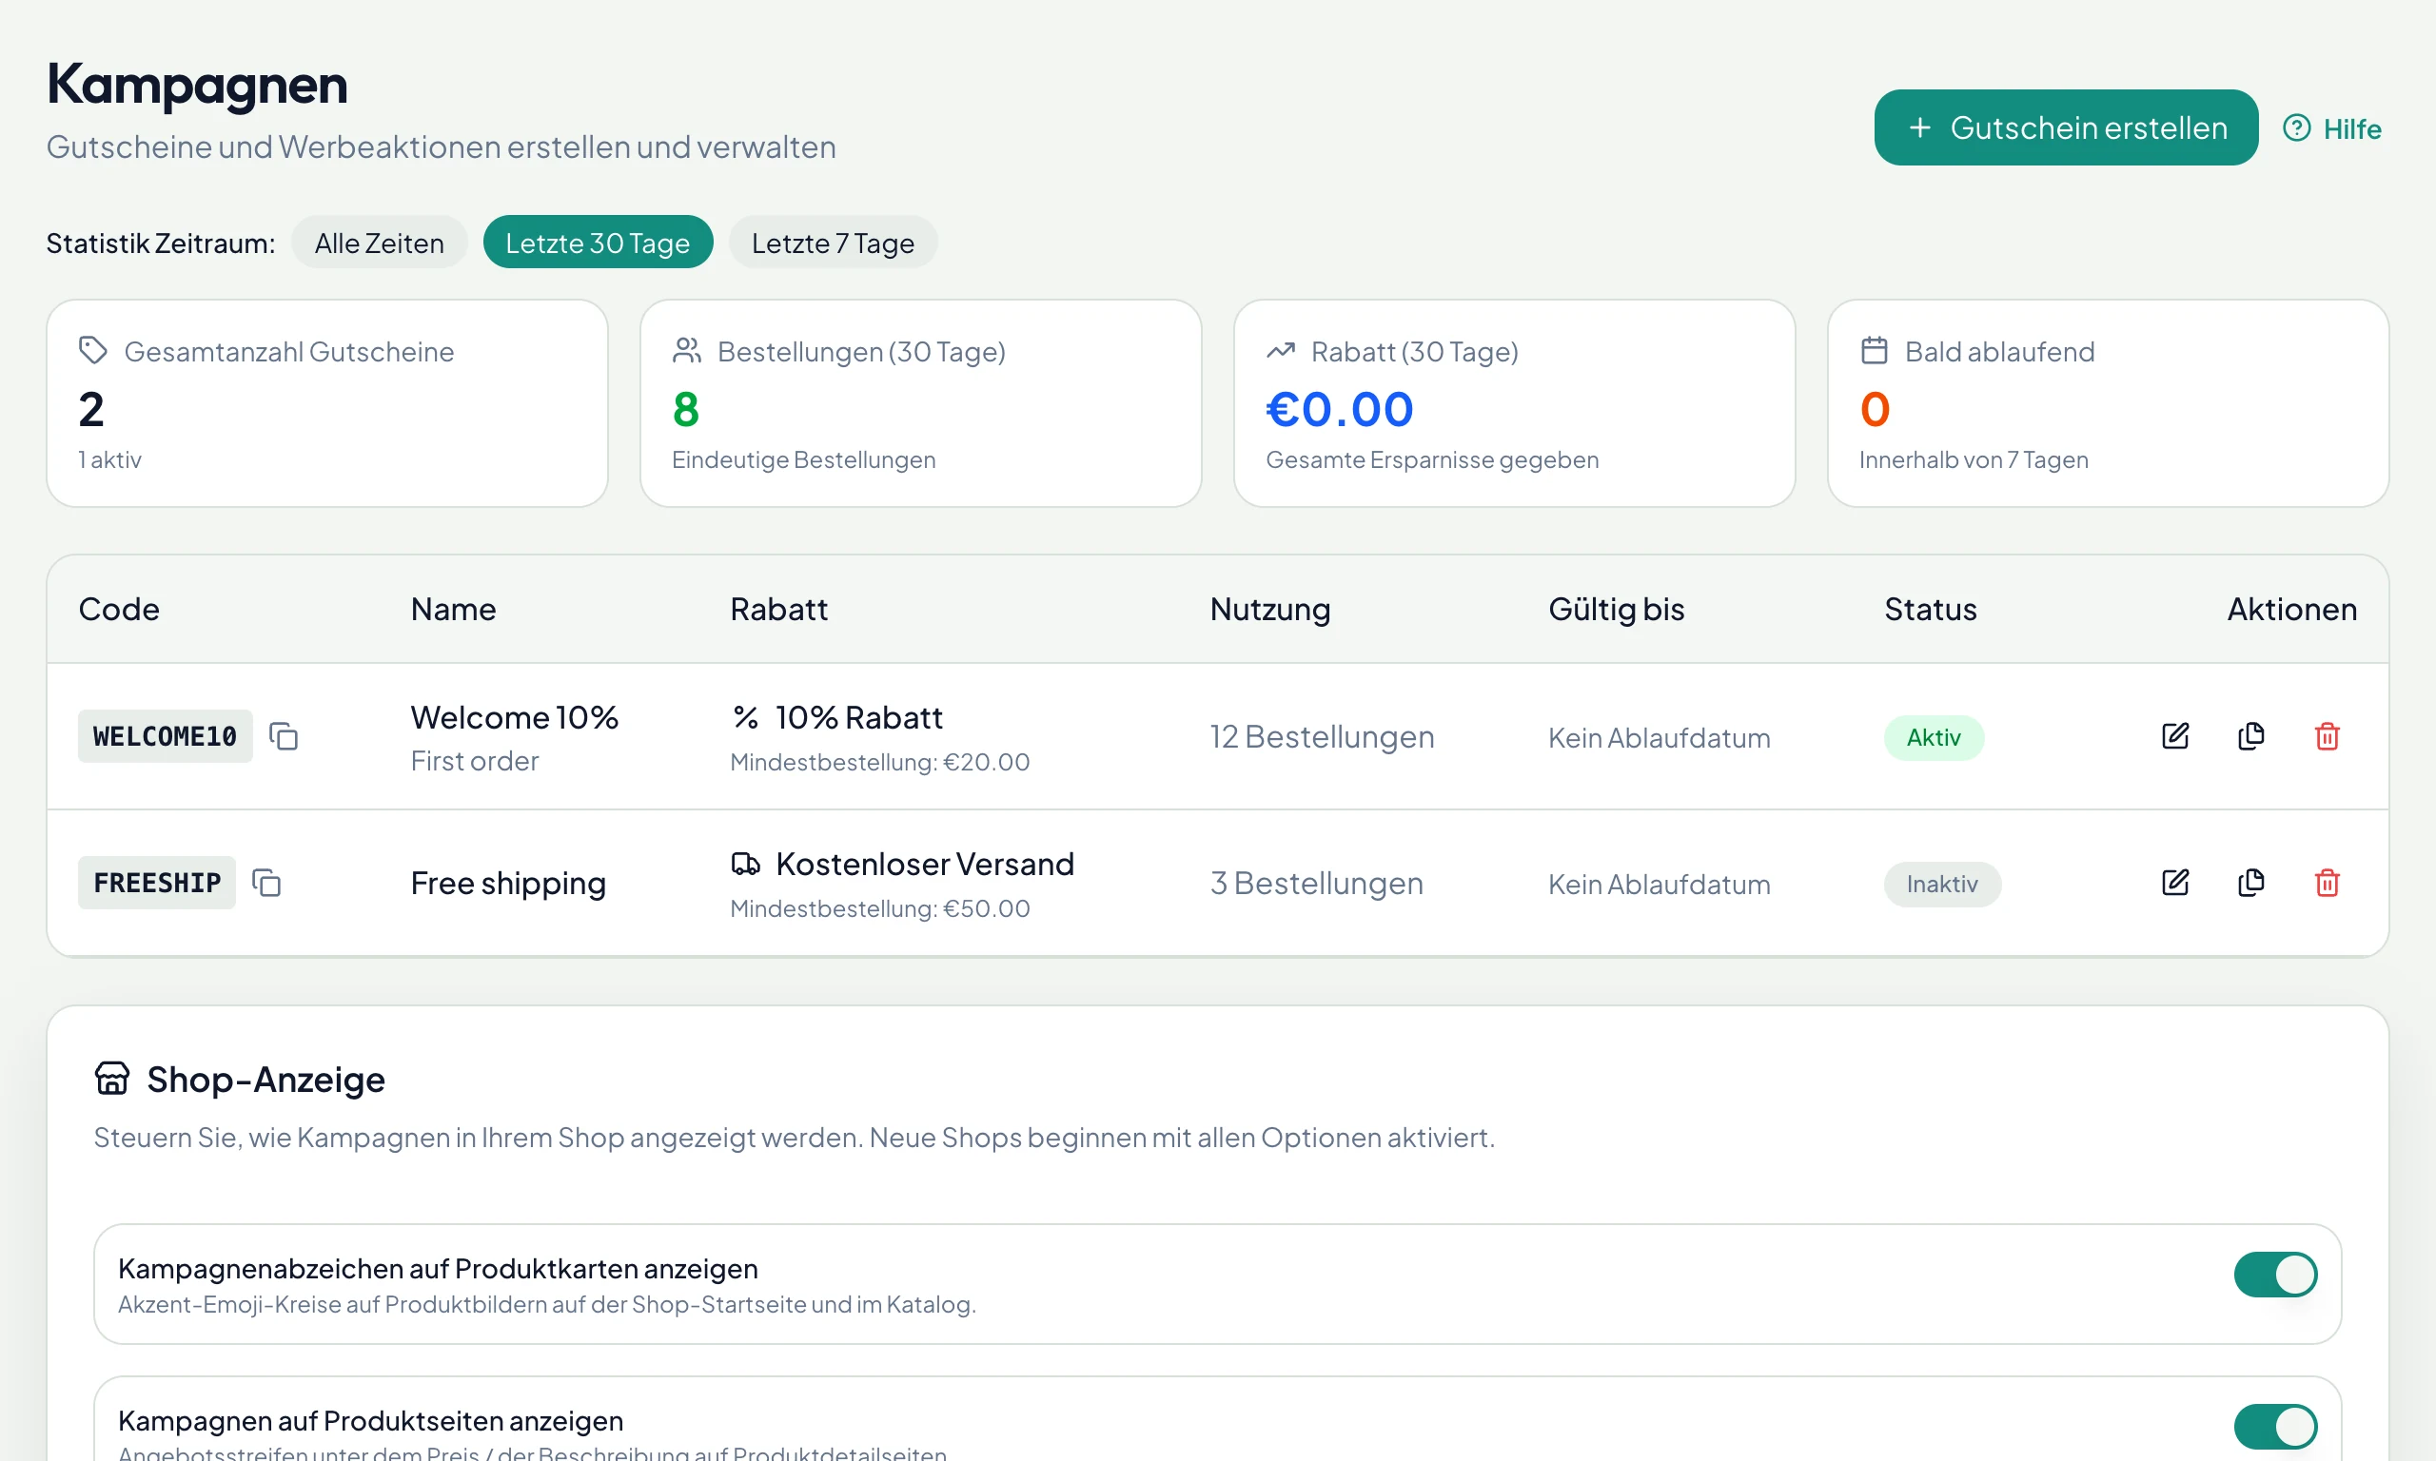
Task: Click the Gültig bis column header
Action: [1616, 610]
